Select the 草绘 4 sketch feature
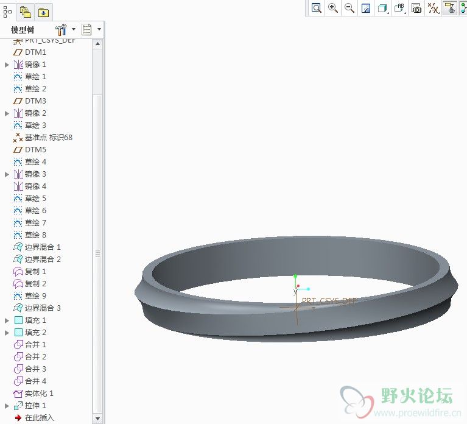467x424 pixels. point(30,162)
